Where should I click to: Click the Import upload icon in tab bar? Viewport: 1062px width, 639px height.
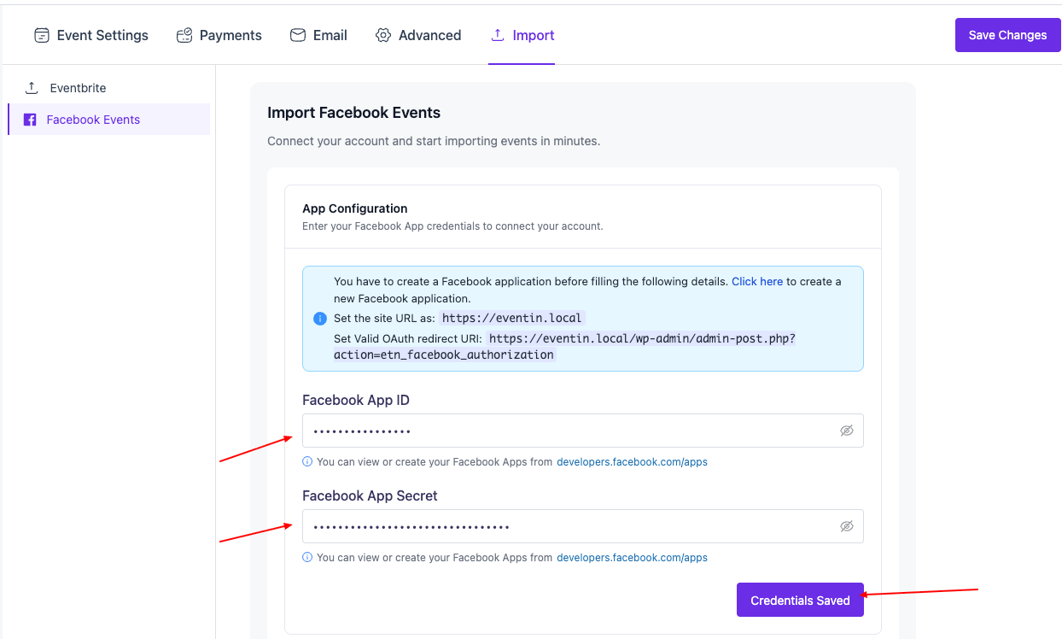(x=498, y=35)
